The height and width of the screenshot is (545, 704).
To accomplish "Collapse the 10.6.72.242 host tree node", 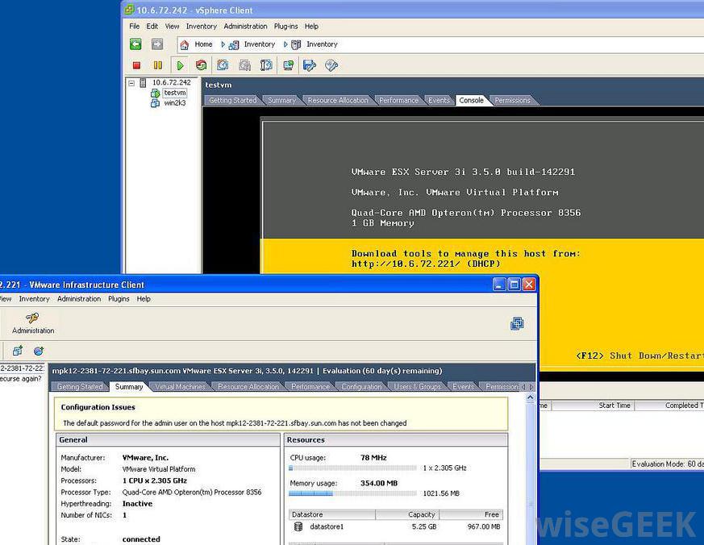I will click(x=131, y=82).
